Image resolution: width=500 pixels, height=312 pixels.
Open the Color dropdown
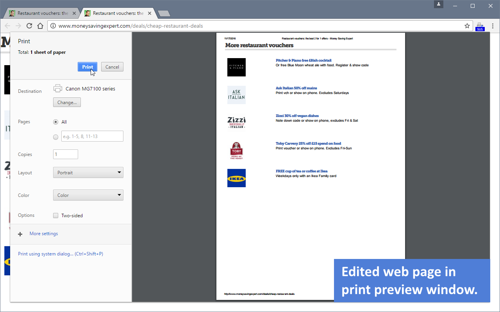88,195
